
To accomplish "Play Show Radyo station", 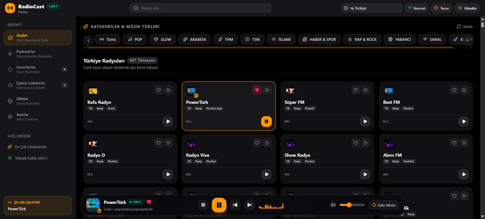I will (x=365, y=174).
